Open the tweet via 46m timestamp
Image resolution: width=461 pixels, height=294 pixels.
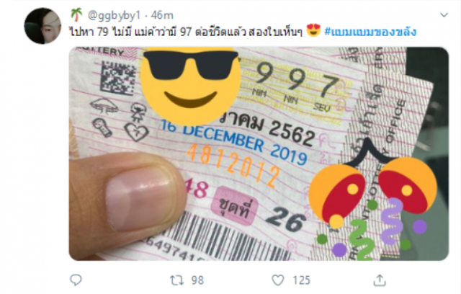pyautogui.click(x=162, y=15)
